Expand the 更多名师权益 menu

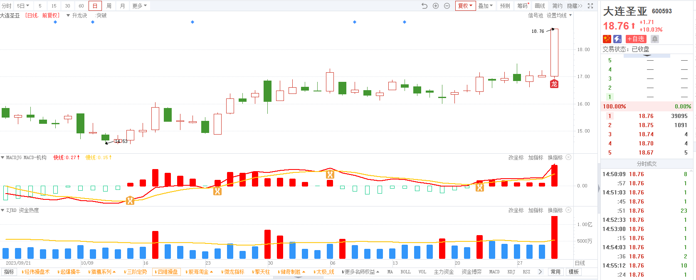click(x=360, y=272)
